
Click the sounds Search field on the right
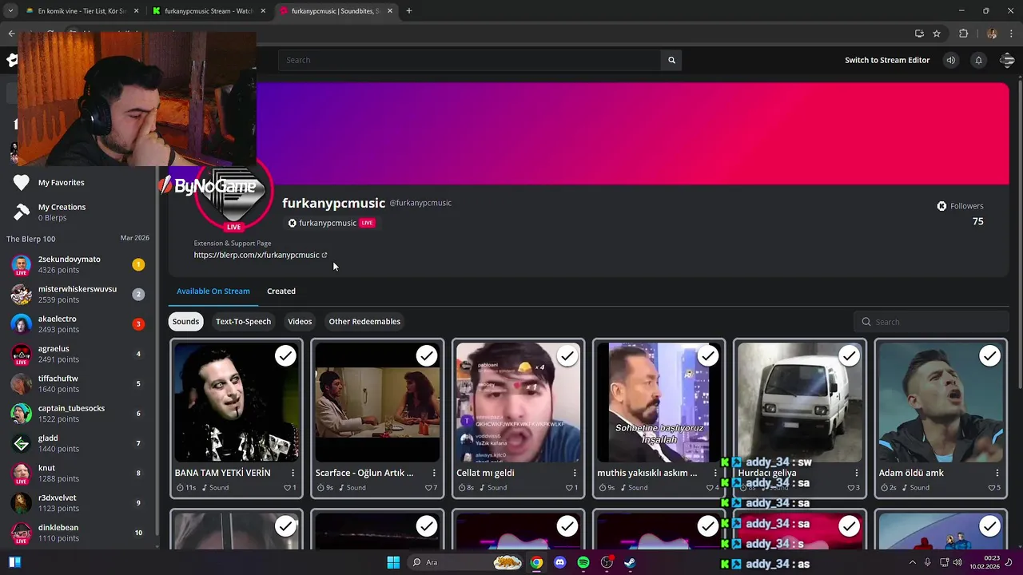point(930,322)
